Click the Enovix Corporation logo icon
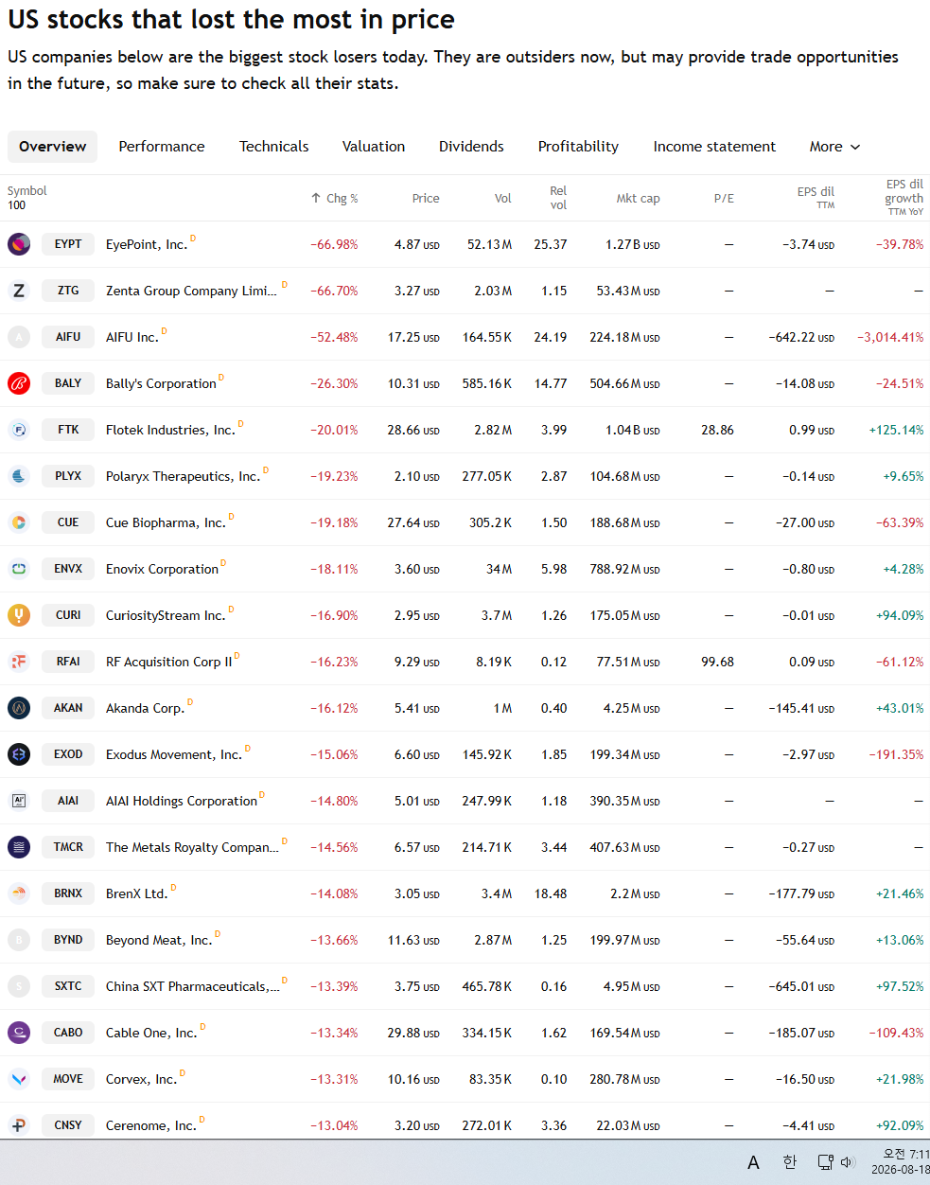 pos(19,569)
